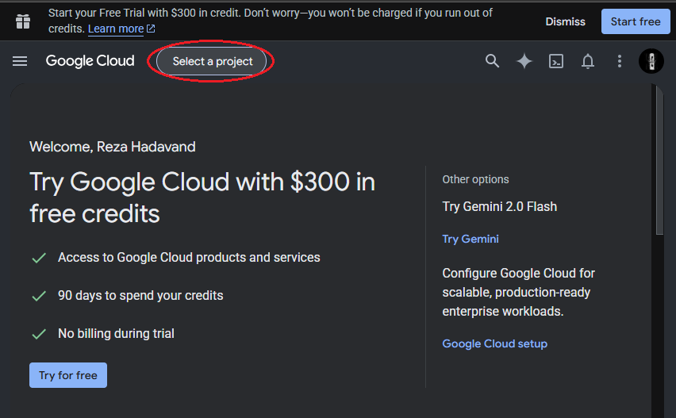676x418 pixels.
Task: Click the account avatar picture
Action: click(x=651, y=61)
